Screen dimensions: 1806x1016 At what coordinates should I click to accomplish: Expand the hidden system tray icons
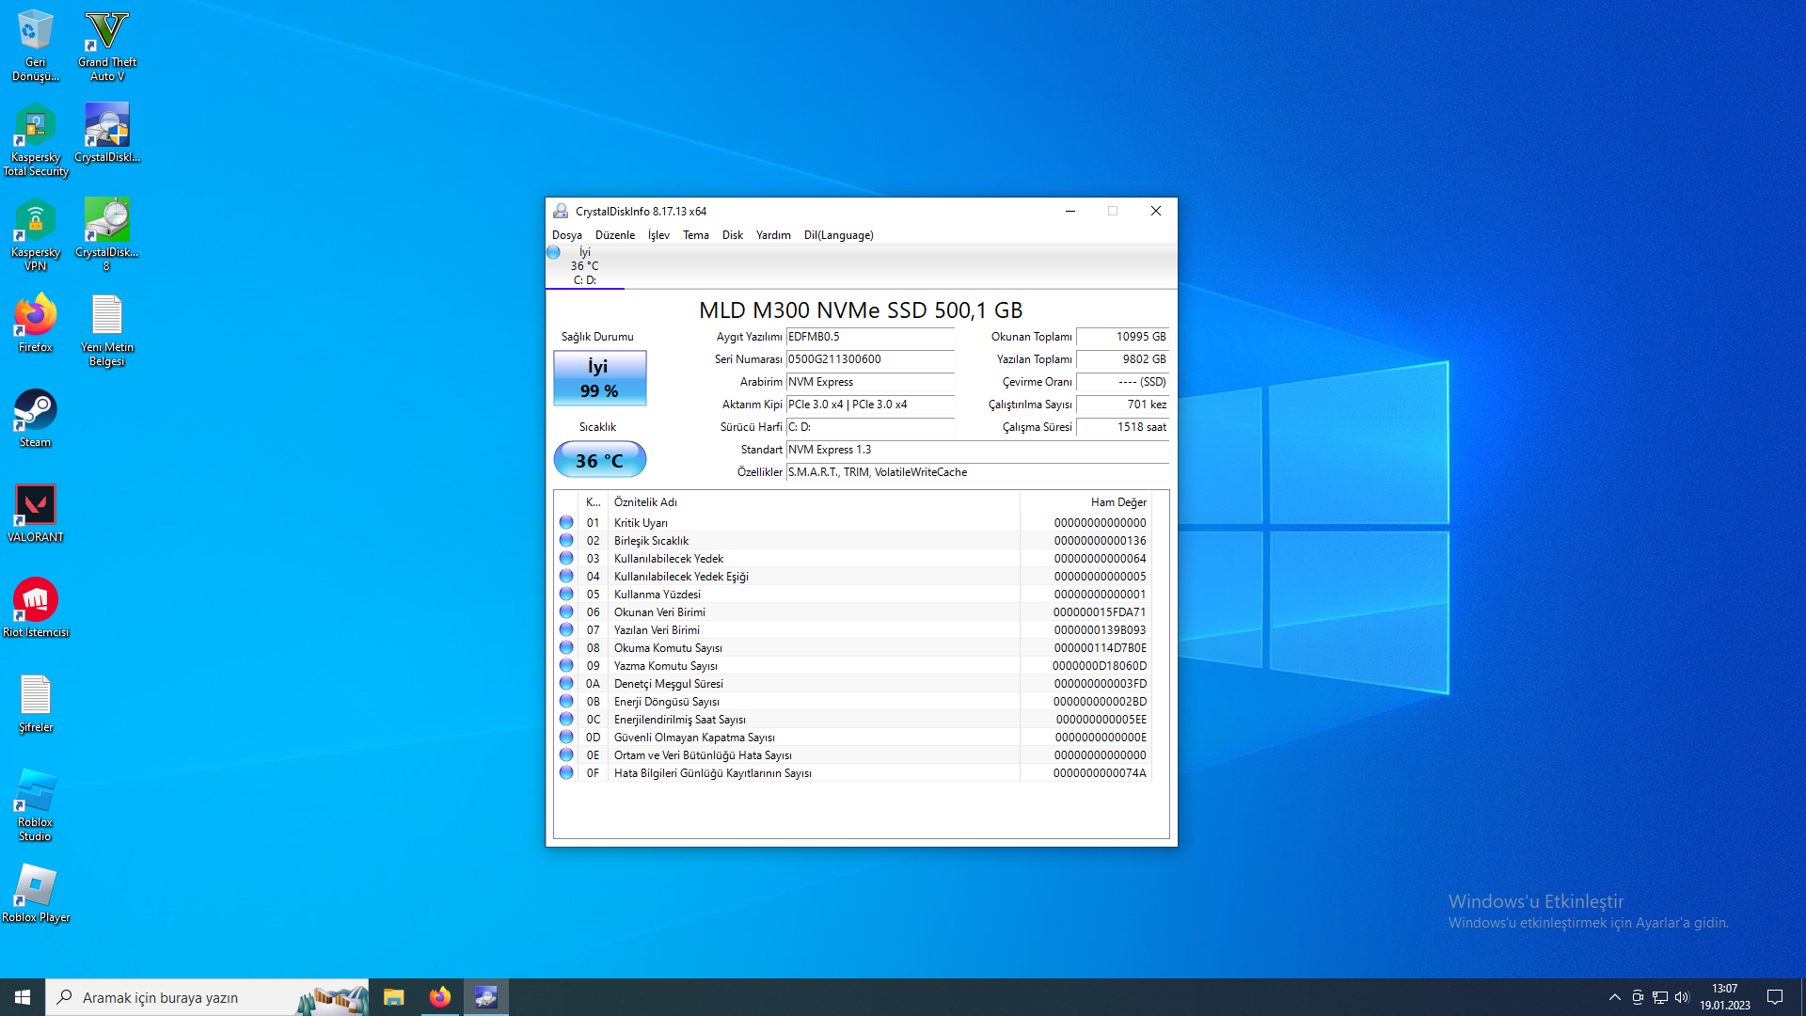[x=1614, y=997]
